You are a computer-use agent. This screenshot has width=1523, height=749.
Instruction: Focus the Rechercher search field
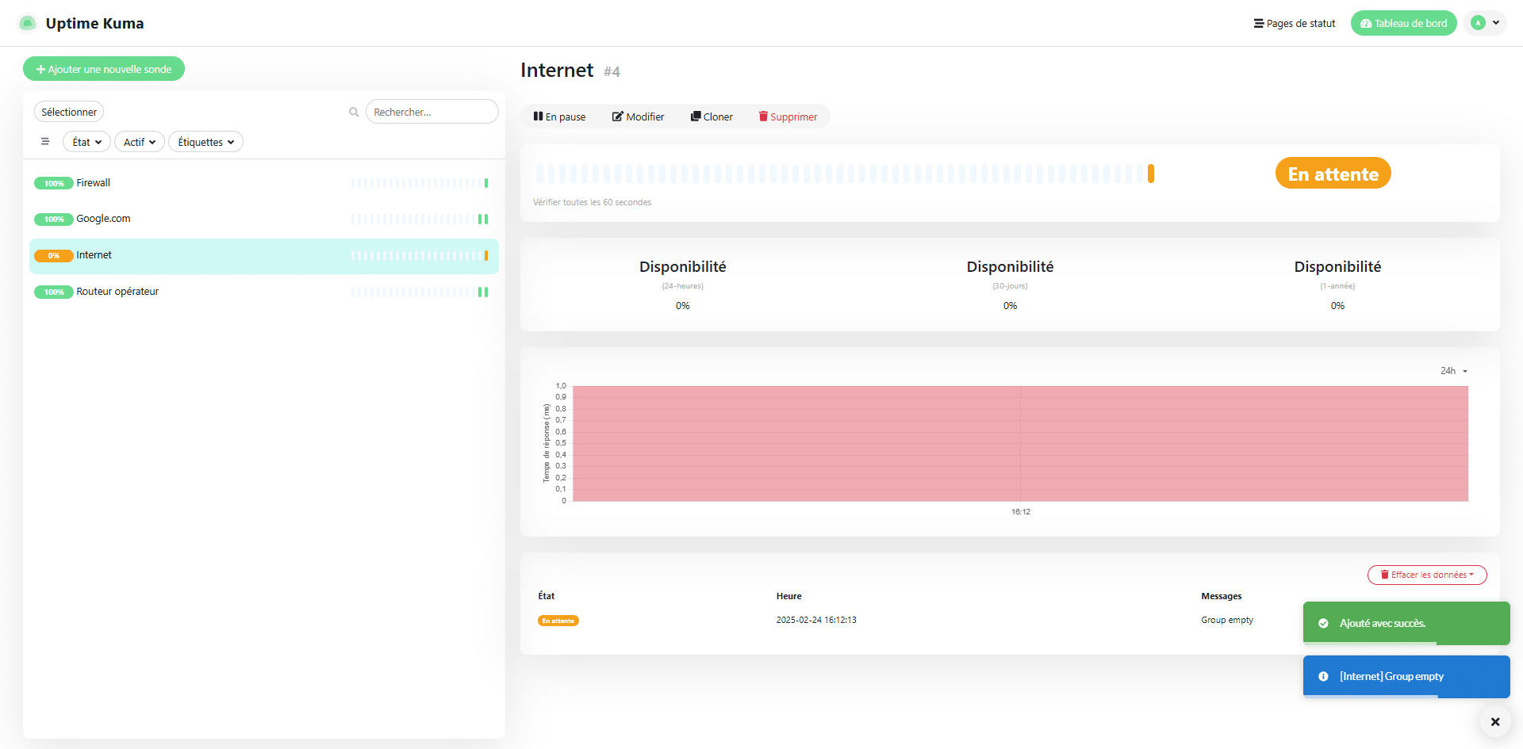pyautogui.click(x=432, y=112)
